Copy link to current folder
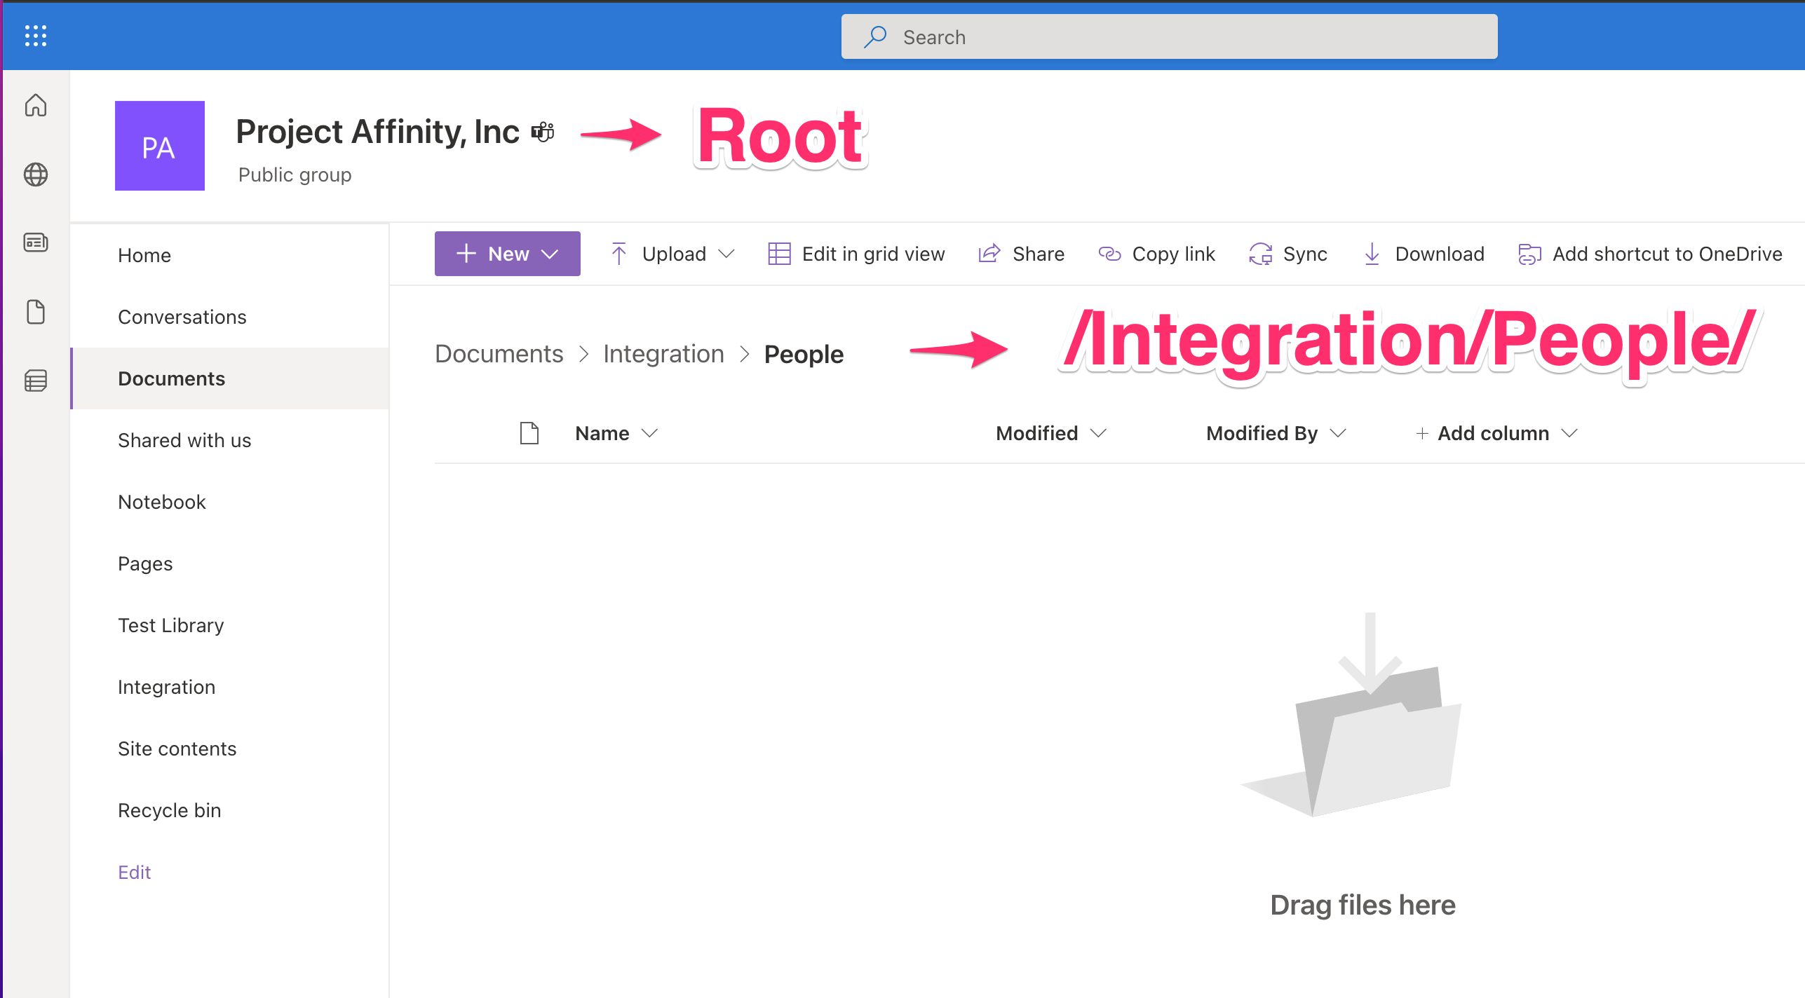The height and width of the screenshot is (998, 1805). point(1156,254)
